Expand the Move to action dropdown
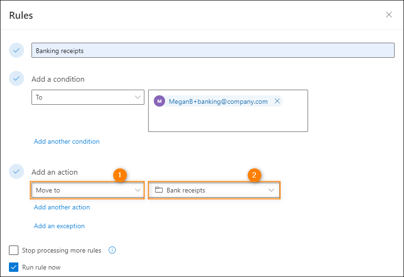404x277 pixels. click(x=88, y=190)
